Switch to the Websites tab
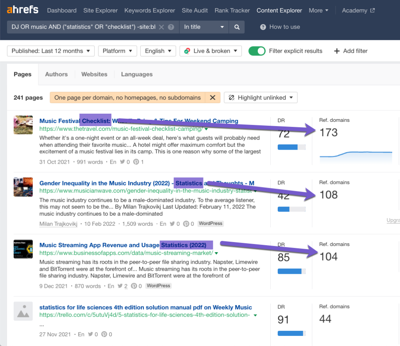 [x=94, y=74]
